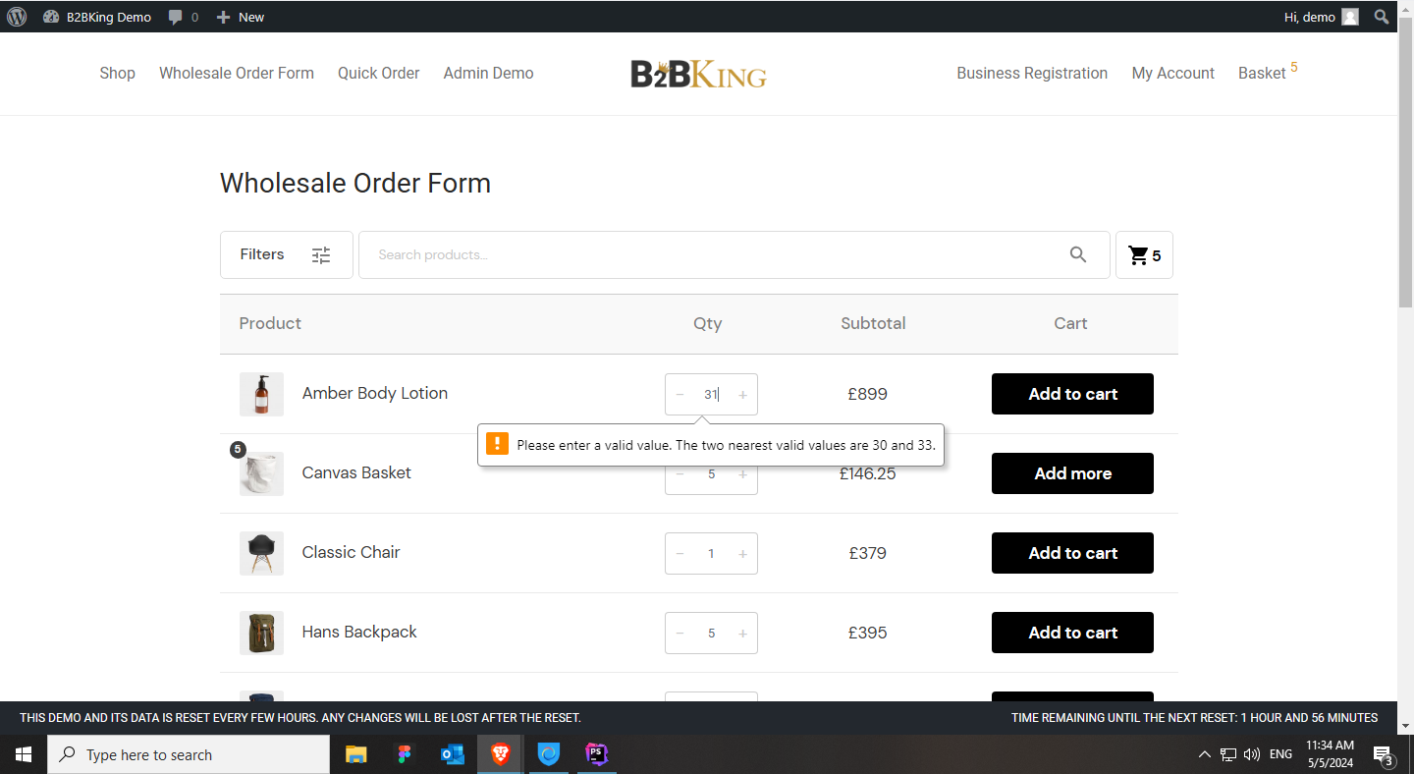This screenshot has width=1414, height=774.
Task: Open New content menu in admin bar
Action: [241, 17]
